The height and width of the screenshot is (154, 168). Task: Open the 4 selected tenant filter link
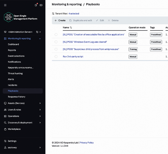tap(74, 14)
